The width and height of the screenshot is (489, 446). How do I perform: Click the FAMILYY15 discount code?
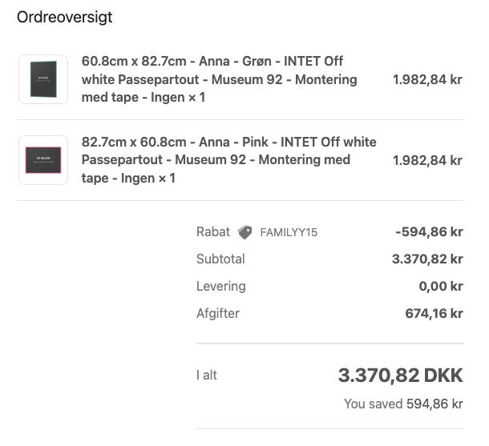point(289,232)
